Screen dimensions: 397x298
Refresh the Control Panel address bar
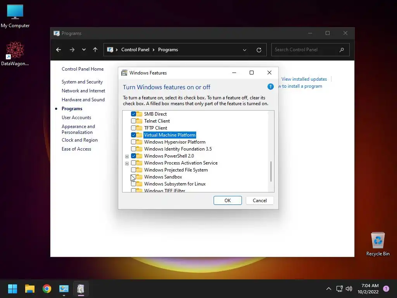pyautogui.click(x=259, y=50)
